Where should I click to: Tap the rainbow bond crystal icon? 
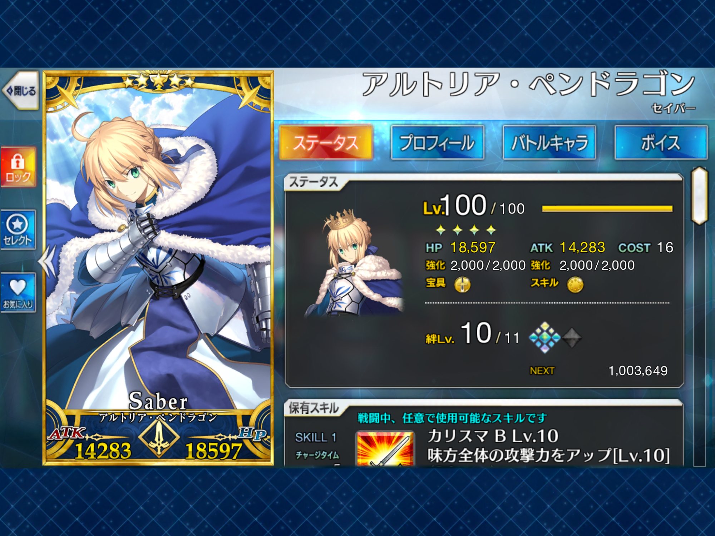544,337
